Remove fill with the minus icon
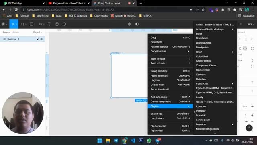 (x=253, y=122)
